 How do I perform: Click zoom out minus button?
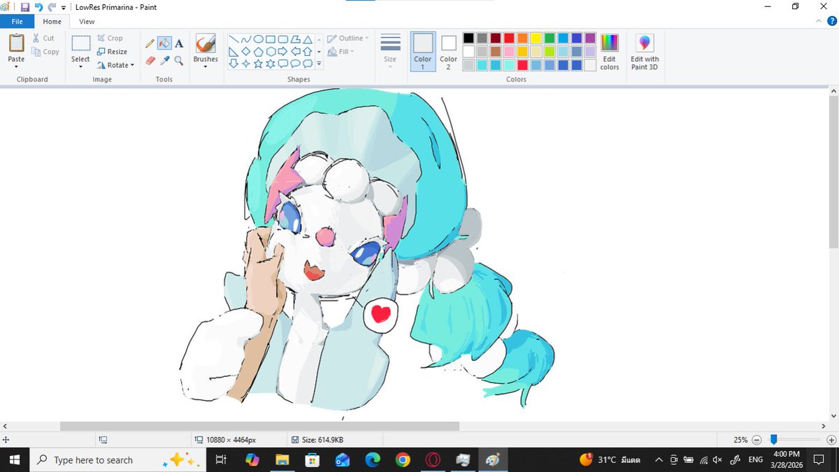[756, 440]
